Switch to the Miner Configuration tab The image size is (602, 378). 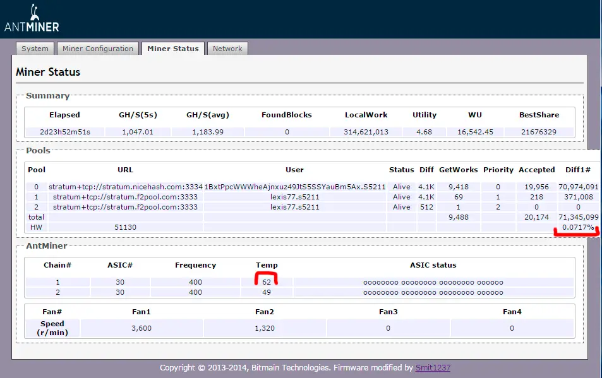coord(98,49)
